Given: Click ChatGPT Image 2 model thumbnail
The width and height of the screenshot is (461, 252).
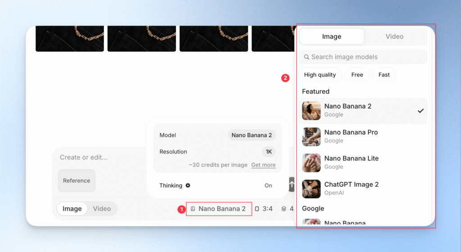Looking at the screenshot, I should click(312, 189).
